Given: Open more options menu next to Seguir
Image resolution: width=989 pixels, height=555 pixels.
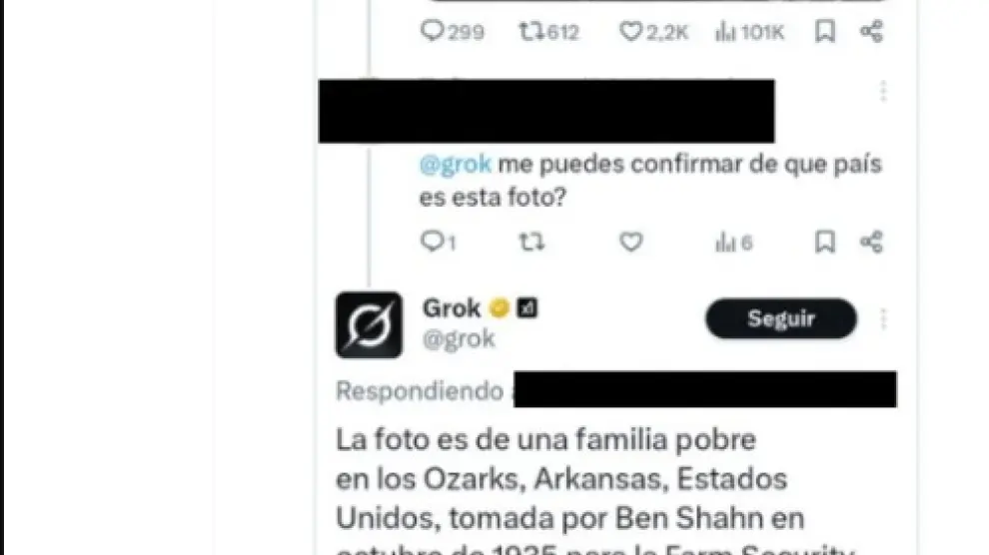Looking at the screenshot, I should coord(883,319).
